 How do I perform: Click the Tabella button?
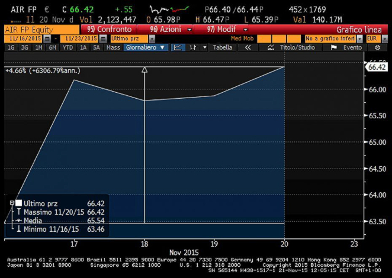[x=223, y=47]
